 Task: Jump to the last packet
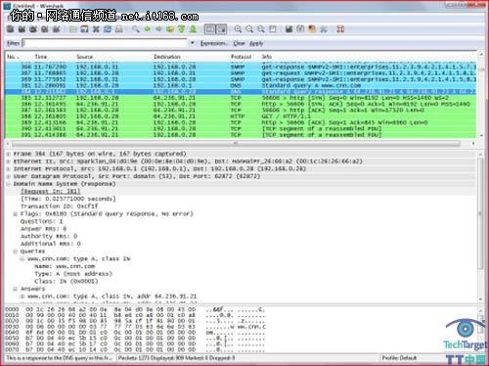[193, 29]
